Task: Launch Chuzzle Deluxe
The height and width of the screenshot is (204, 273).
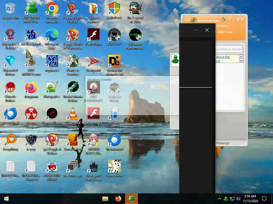Action: pos(10,91)
